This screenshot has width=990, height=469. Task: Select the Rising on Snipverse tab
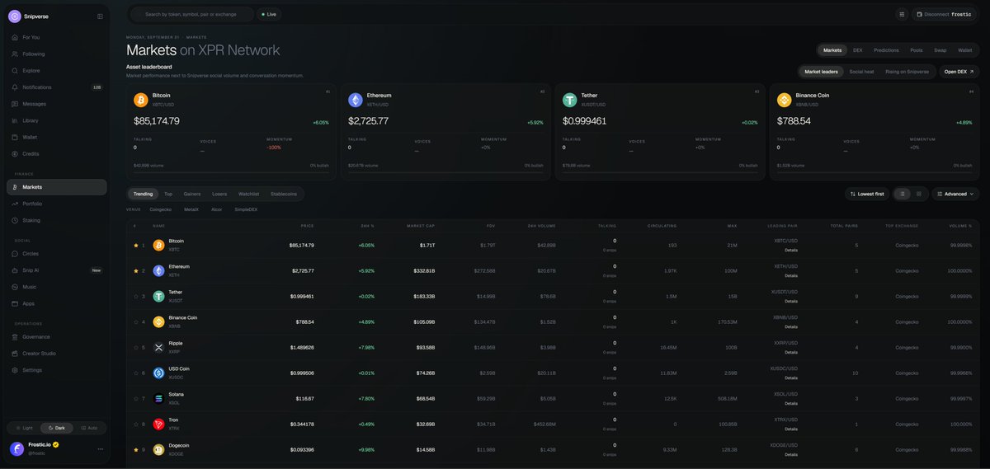click(x=907, y=72)
